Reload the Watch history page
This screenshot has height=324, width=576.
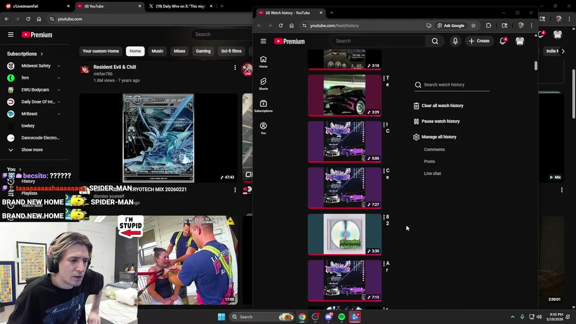[x=281, y=26]
